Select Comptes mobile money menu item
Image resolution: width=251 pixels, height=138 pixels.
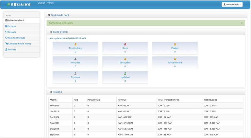tap(20, 43)
